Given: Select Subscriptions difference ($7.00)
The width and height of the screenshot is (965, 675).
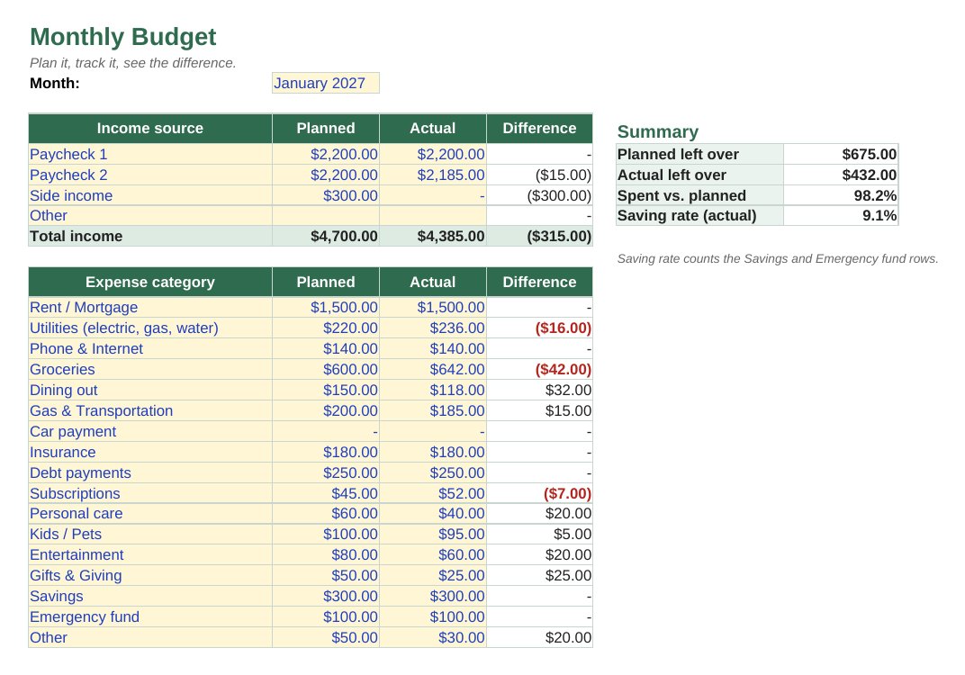Looking at the screenshot, I should coord(539,493).
